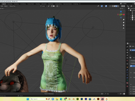Open the Scene properties tab icon
This screenshot has height=101, width=135.
[127, 58]
